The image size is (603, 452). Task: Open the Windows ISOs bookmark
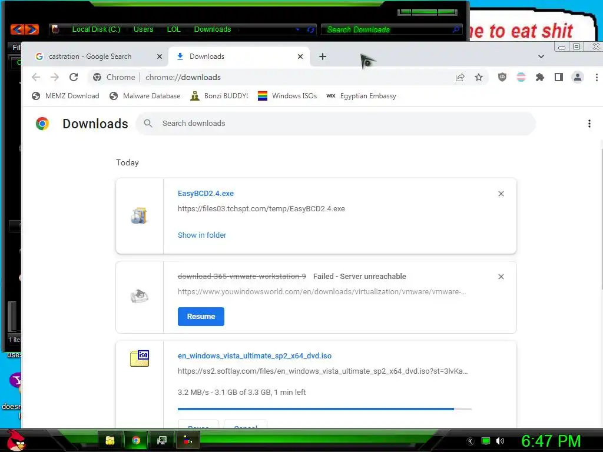[x=287, y=96]
